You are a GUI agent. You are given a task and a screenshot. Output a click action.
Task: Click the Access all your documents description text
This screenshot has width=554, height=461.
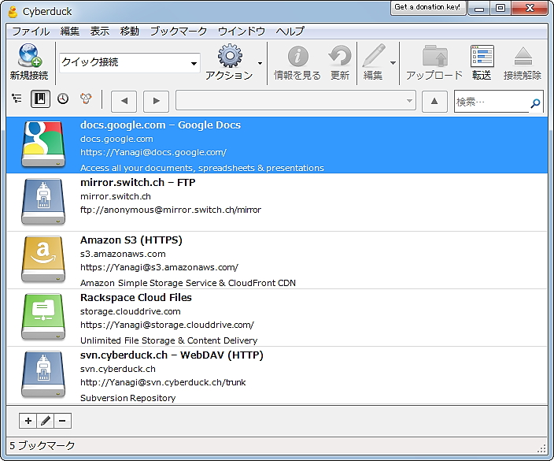(x=202, y=168)
